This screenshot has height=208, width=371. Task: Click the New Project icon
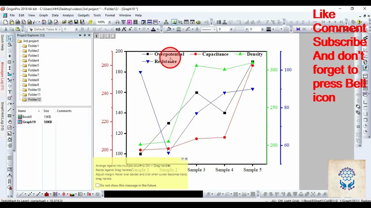pyautogui.click(x=6, y=22)
